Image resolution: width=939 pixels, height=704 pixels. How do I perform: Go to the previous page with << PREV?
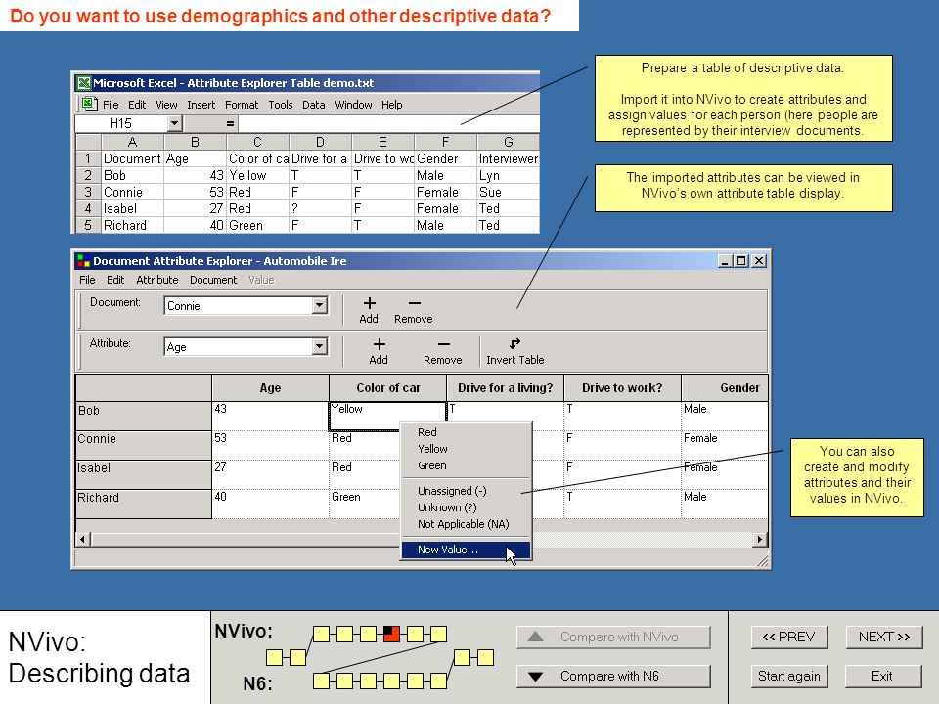(x=788, y=637)
